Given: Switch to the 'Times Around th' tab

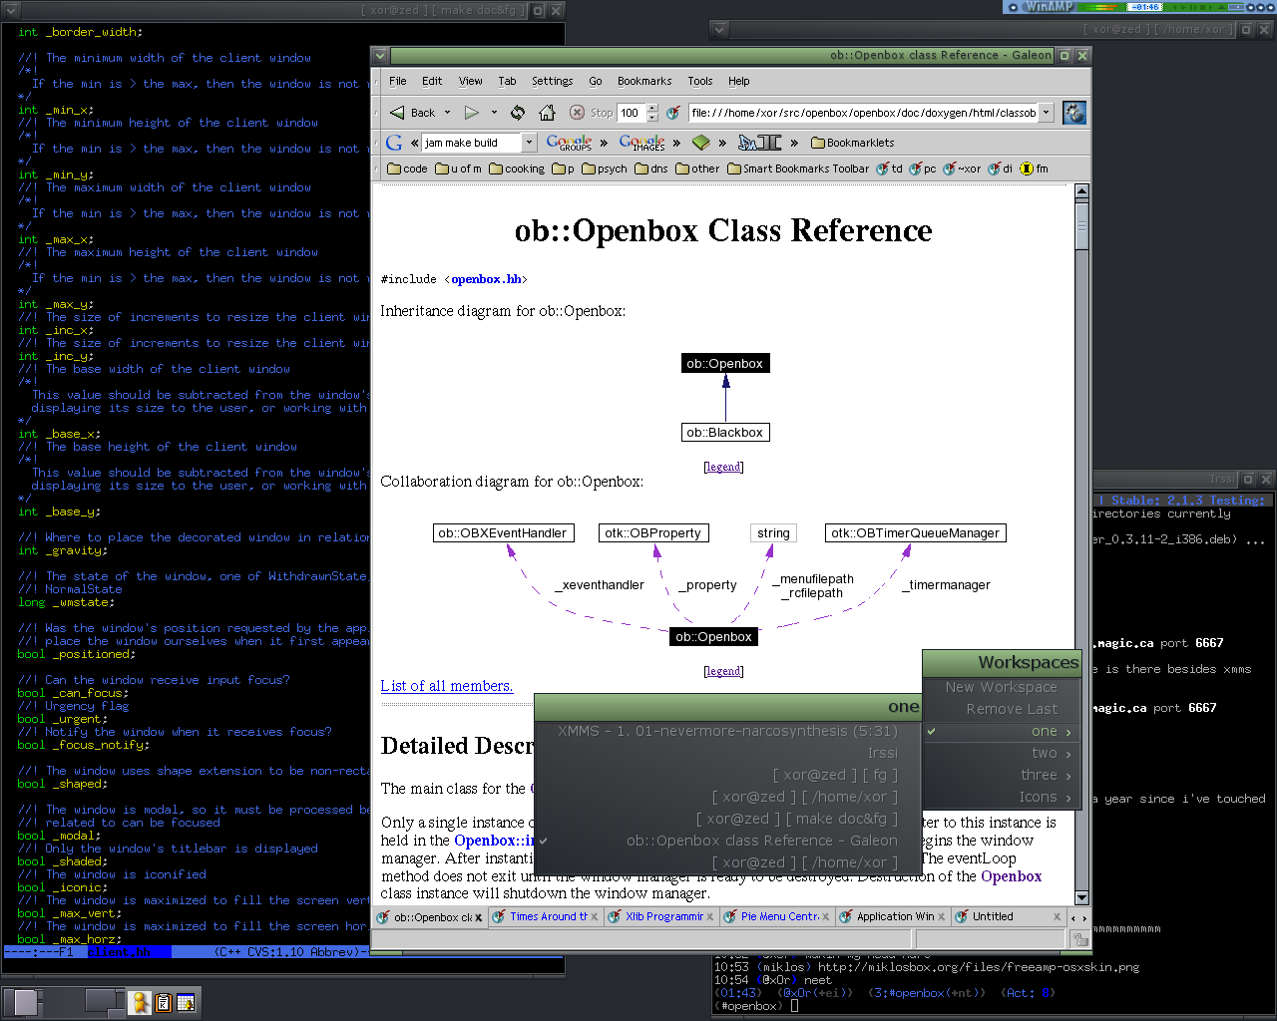Looking at the screenshot, I should 544,916.
